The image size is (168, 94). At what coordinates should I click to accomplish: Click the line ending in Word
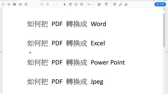(x=67, y=24)
